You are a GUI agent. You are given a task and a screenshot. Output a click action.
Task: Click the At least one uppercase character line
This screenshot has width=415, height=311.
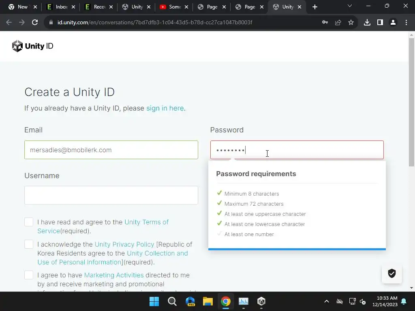click(265, 214)
